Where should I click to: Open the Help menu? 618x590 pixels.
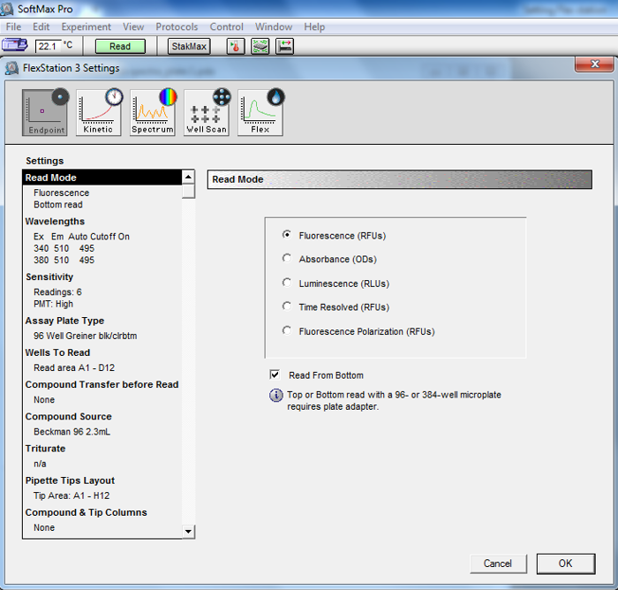[314, 26]
